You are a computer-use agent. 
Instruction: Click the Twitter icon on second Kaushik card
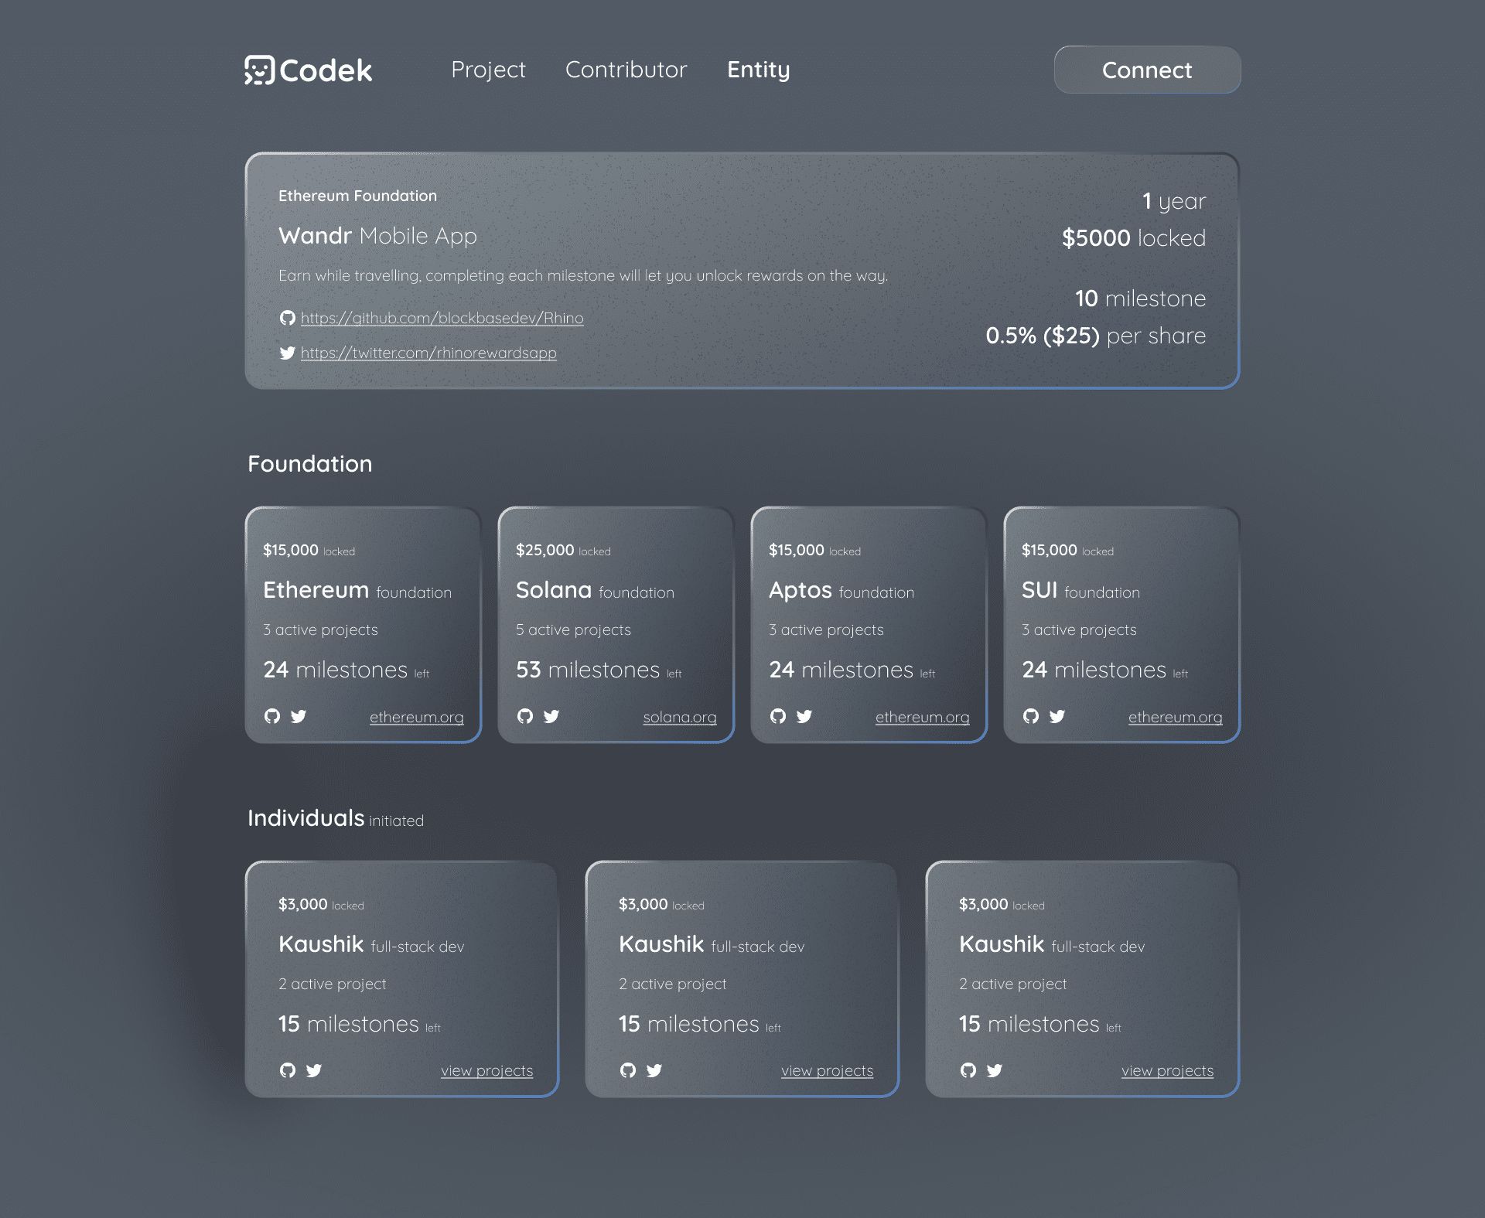click(x=654, y=1069)
